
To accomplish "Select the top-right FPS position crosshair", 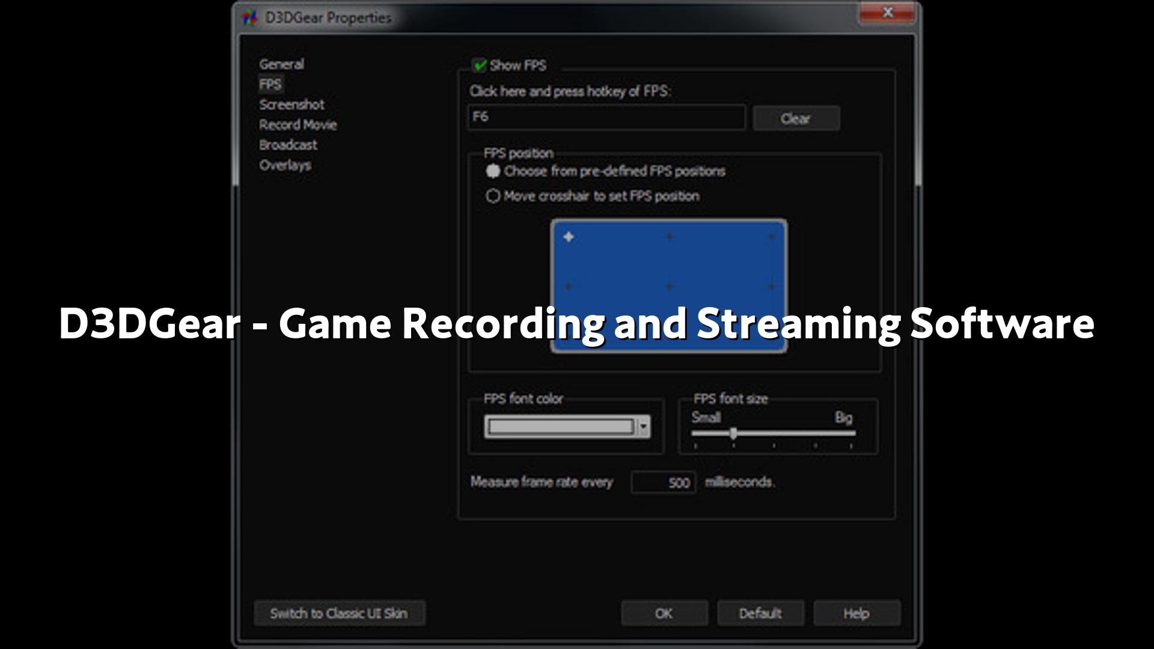I will tap(772, 237).
